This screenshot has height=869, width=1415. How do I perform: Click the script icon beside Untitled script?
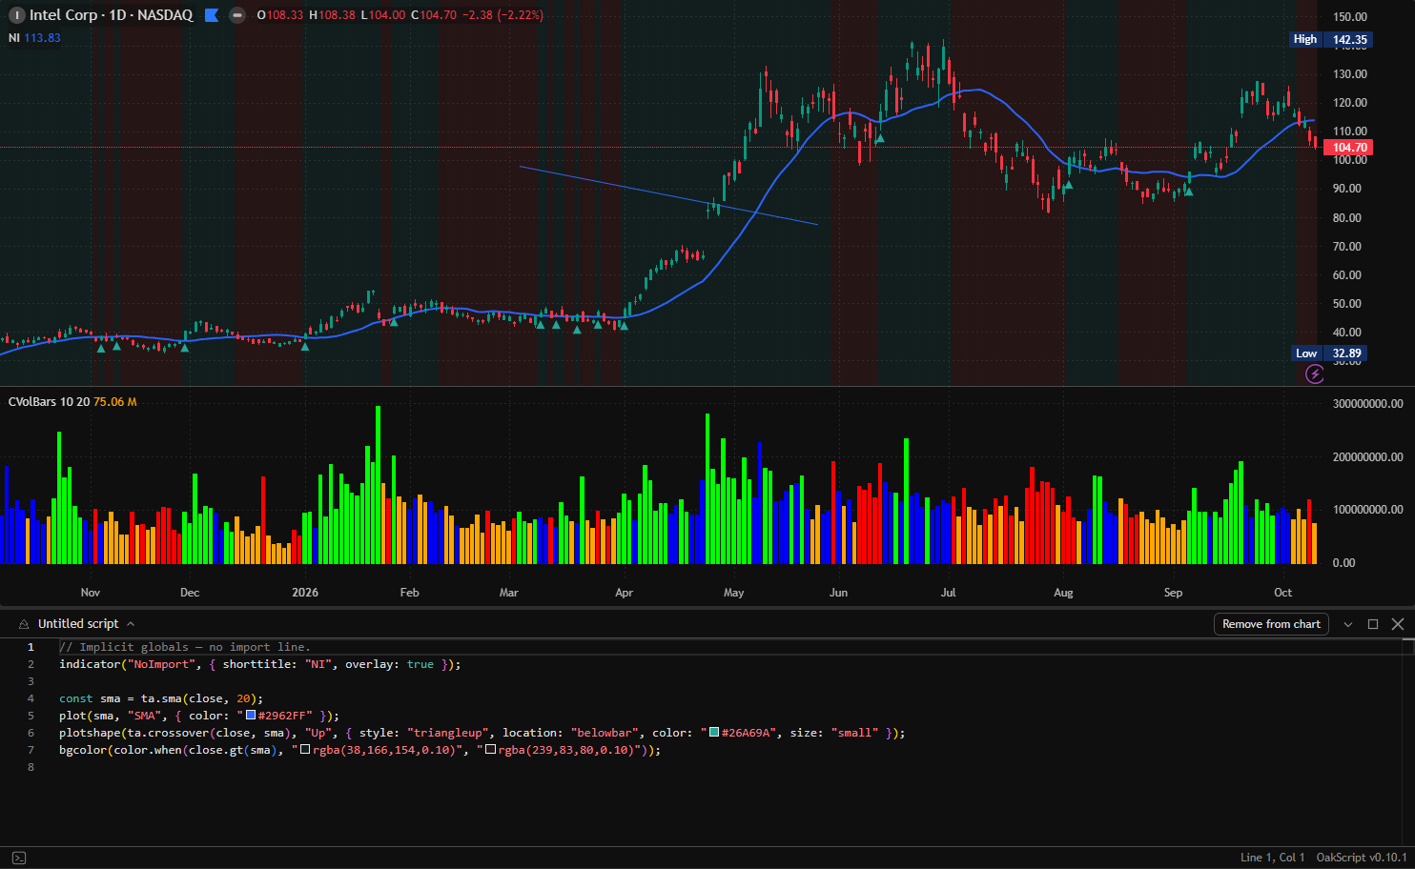(24, 624)
